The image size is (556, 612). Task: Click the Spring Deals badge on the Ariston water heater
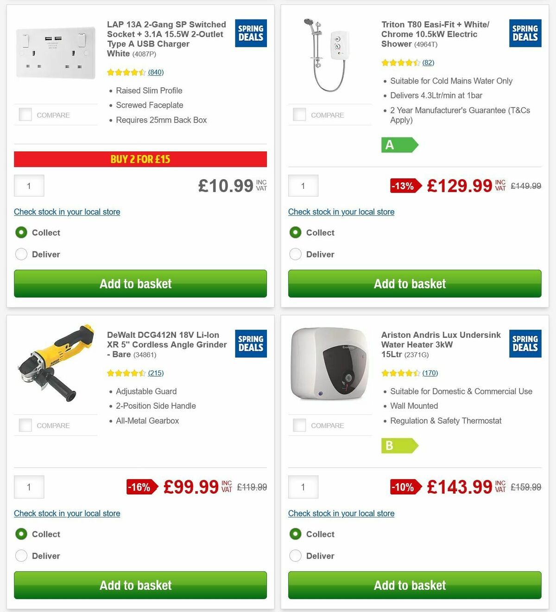524,343
